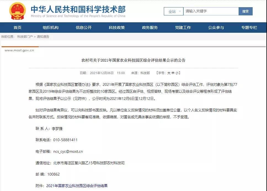Click the Ministry of Science and Technology site title

tap(78, 11)
